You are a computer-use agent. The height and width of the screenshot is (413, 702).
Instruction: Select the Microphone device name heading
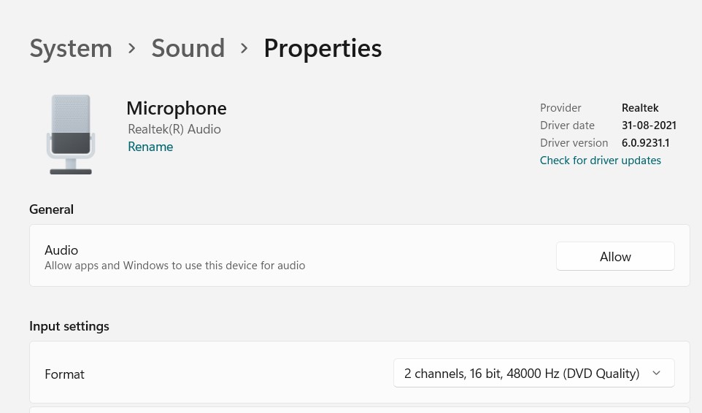point(177,109)
